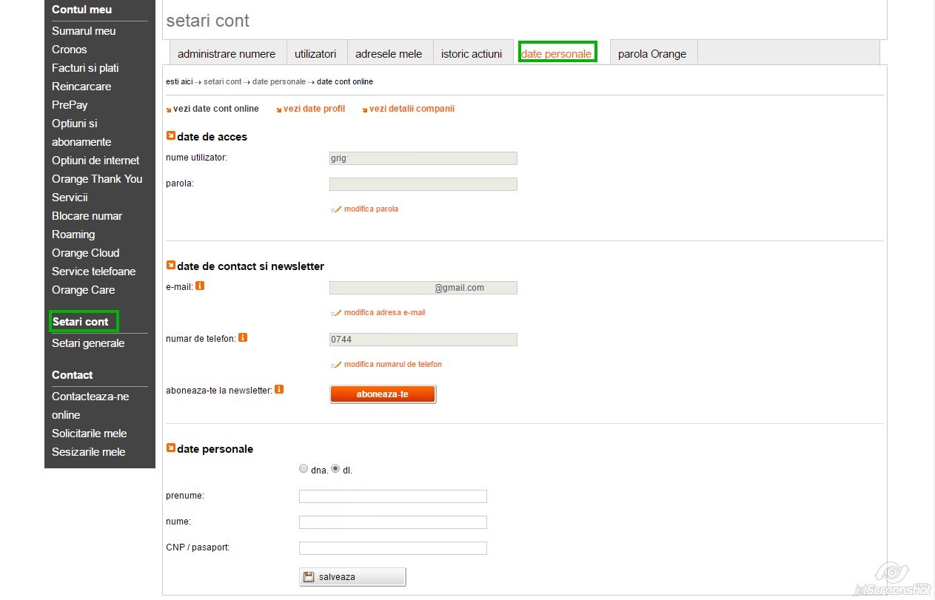935x600 pixels.
Task: Click the modifica numarul de telefon link
Action: pos(393,365)
